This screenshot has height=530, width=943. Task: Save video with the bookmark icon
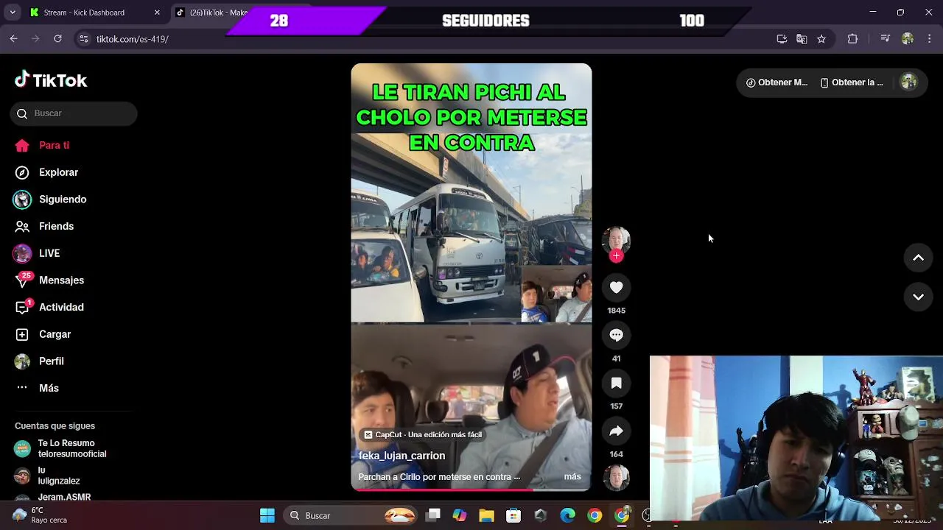[x=617, y=384]
